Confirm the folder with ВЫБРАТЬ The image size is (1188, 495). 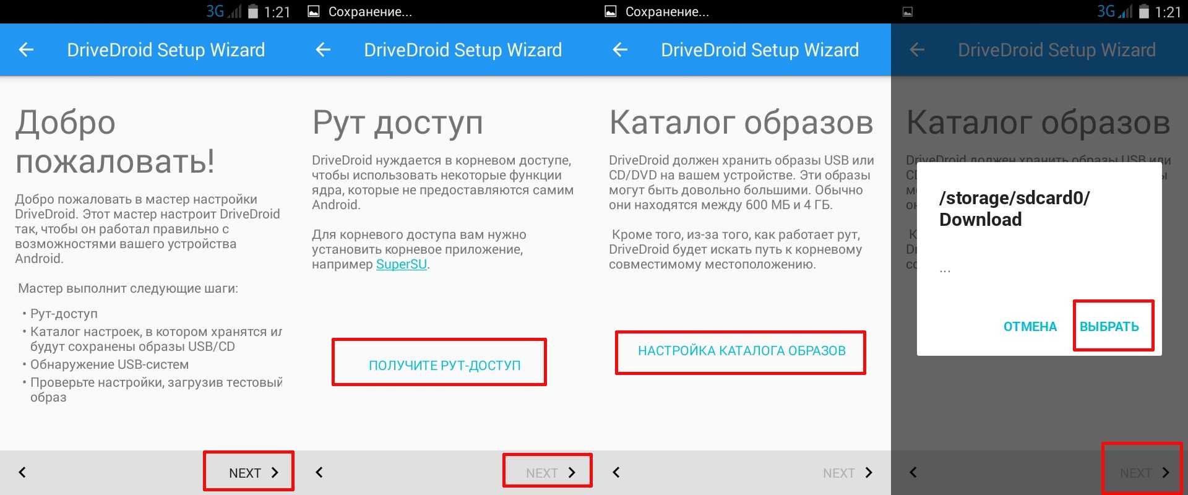click(x=1109, y=327)
